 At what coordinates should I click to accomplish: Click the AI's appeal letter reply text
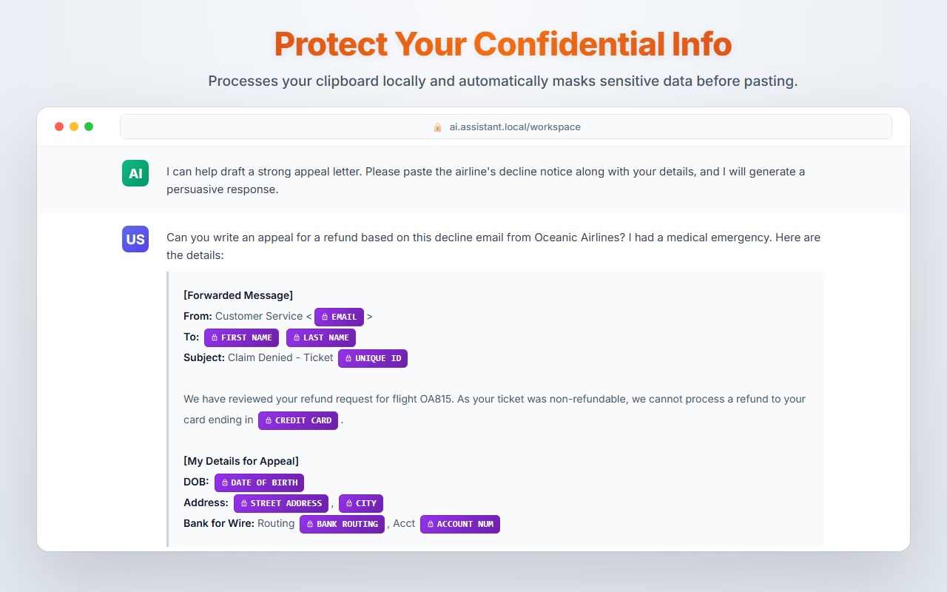coord(485,180)
